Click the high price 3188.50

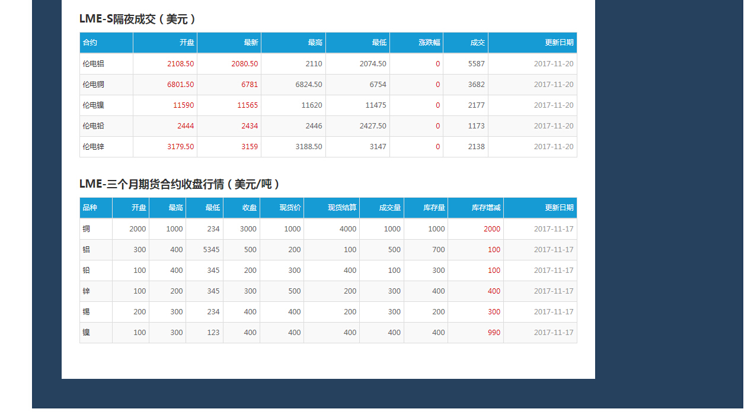309,146
